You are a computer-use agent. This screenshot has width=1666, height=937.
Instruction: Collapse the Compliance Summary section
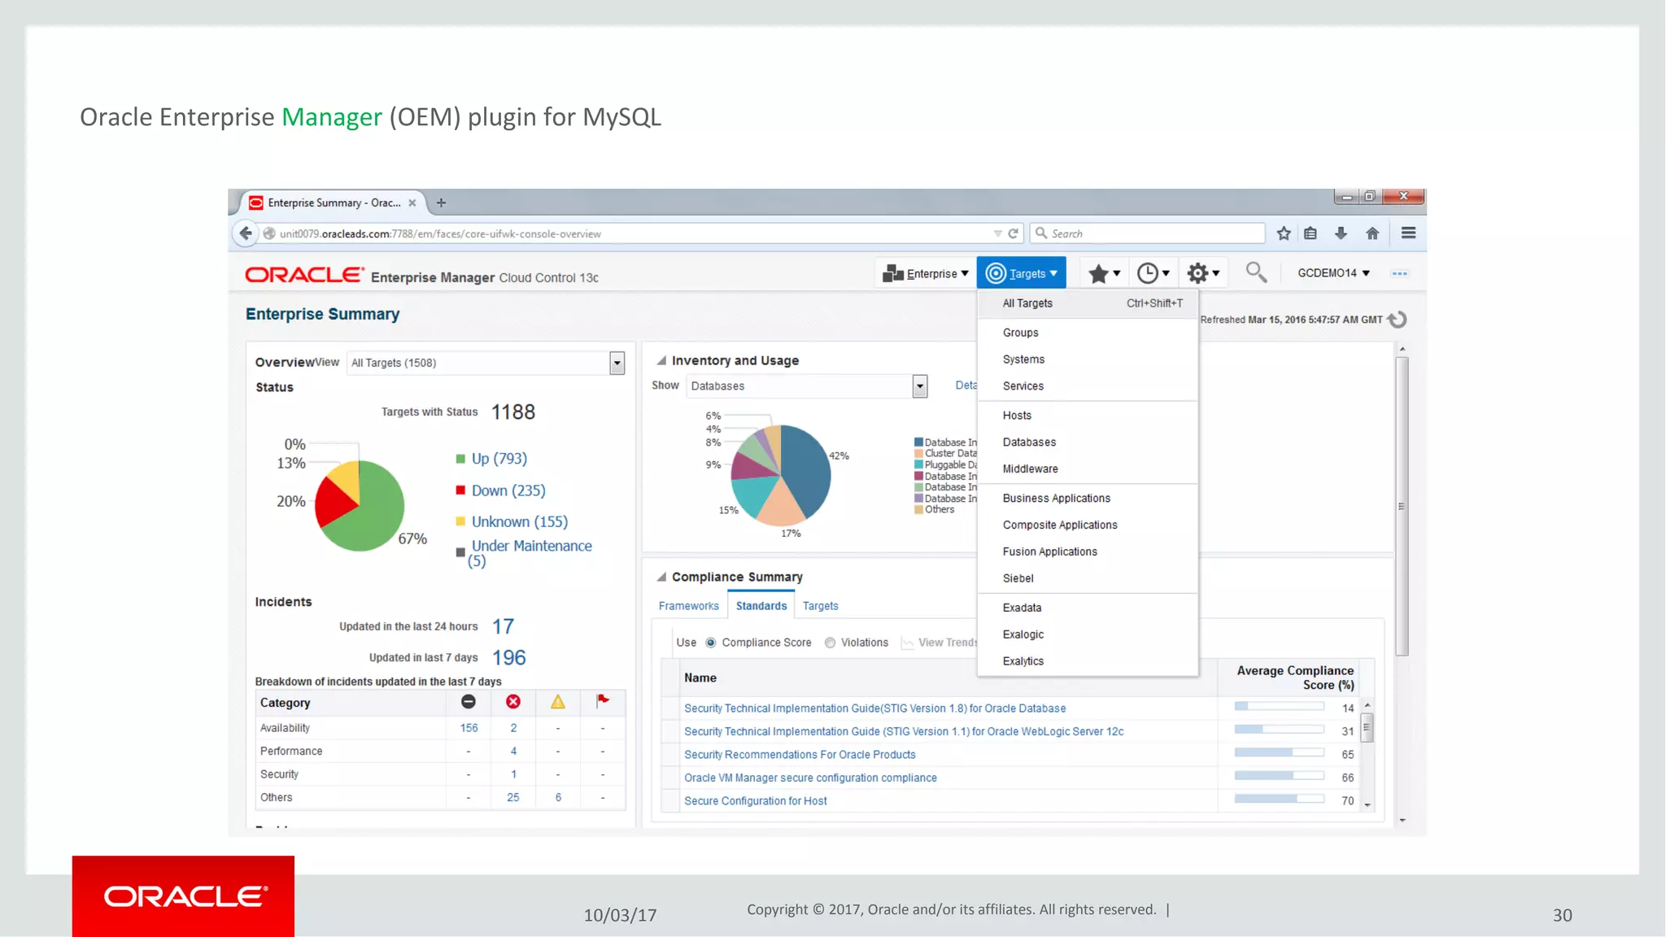(x=662, y=577)
